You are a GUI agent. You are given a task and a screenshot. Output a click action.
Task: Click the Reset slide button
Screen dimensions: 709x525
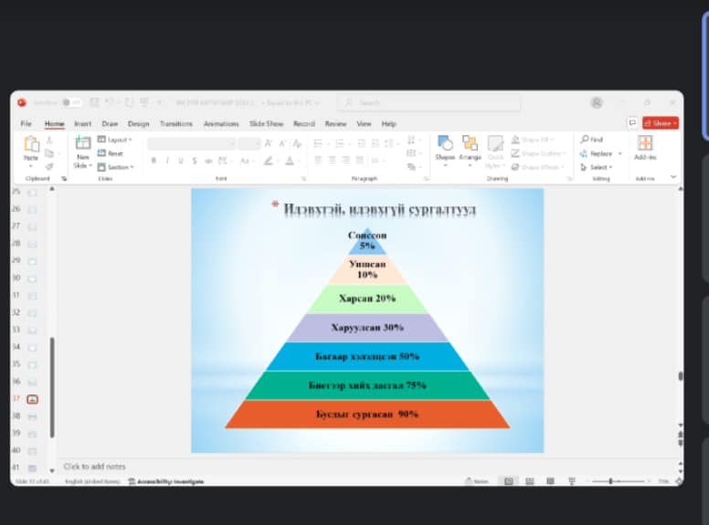(111, 153)
